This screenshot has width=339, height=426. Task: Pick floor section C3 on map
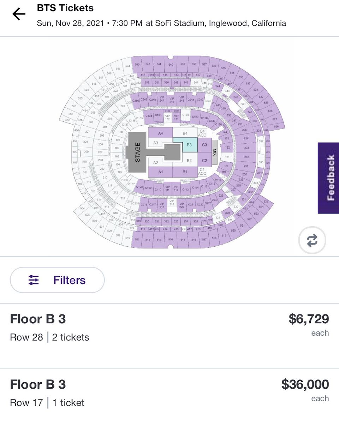tap(204, 145)
